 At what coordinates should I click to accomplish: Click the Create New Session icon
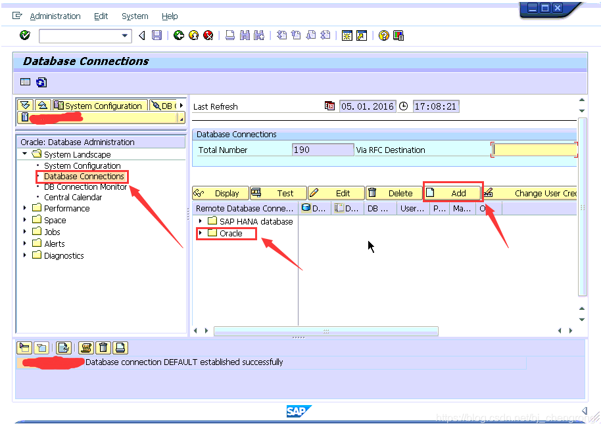347,35
